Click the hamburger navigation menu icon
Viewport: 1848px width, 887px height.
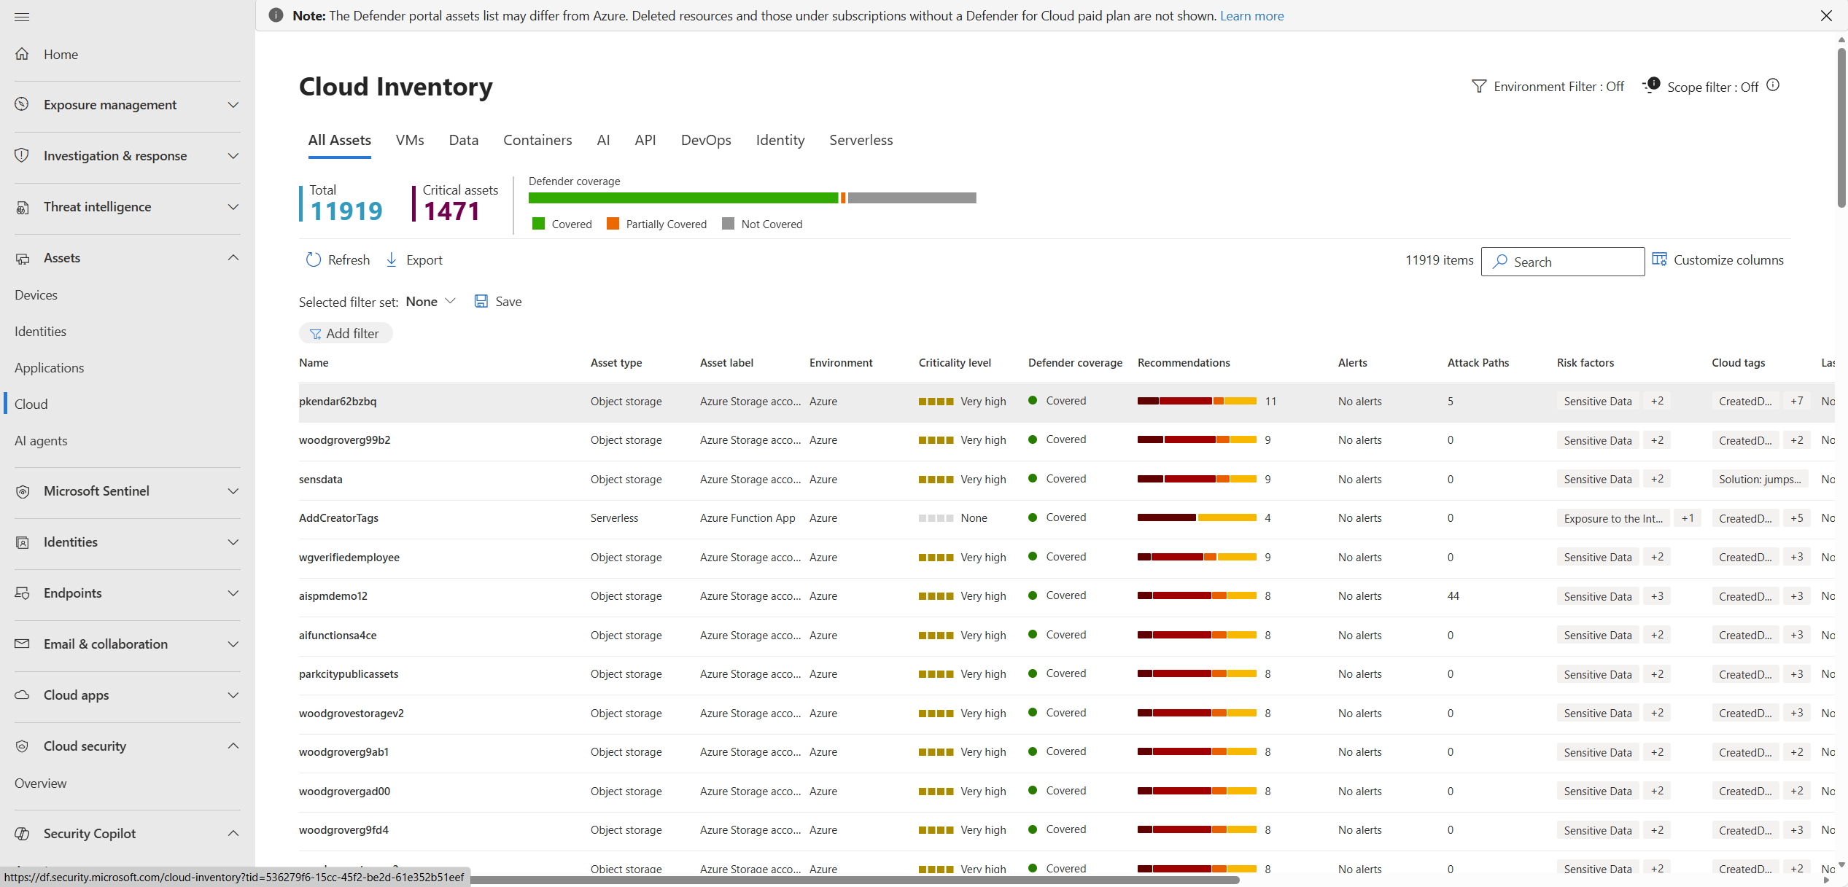pyautogui.click(x=22, y=16)
